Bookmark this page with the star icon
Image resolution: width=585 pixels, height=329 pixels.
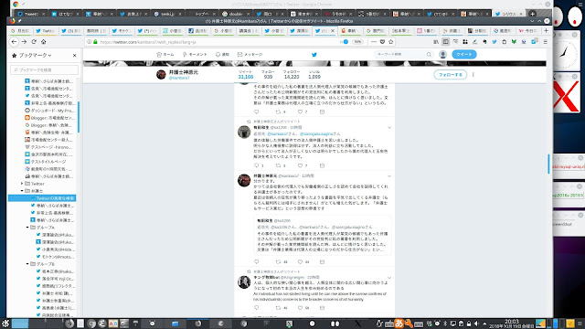(391, 42)
